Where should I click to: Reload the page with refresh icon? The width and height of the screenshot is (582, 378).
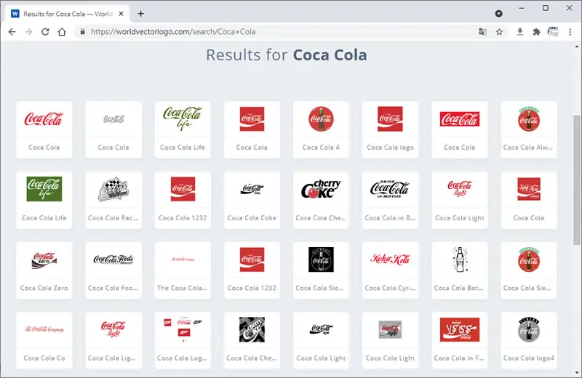pyautogui.click(x=45, y=32)
